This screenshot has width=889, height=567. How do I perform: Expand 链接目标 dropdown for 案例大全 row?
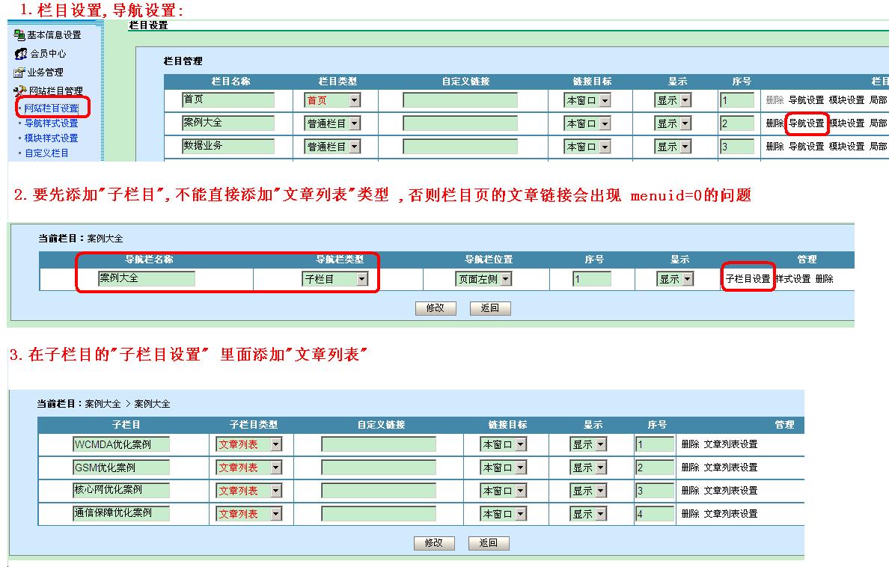tap(604, 123)
